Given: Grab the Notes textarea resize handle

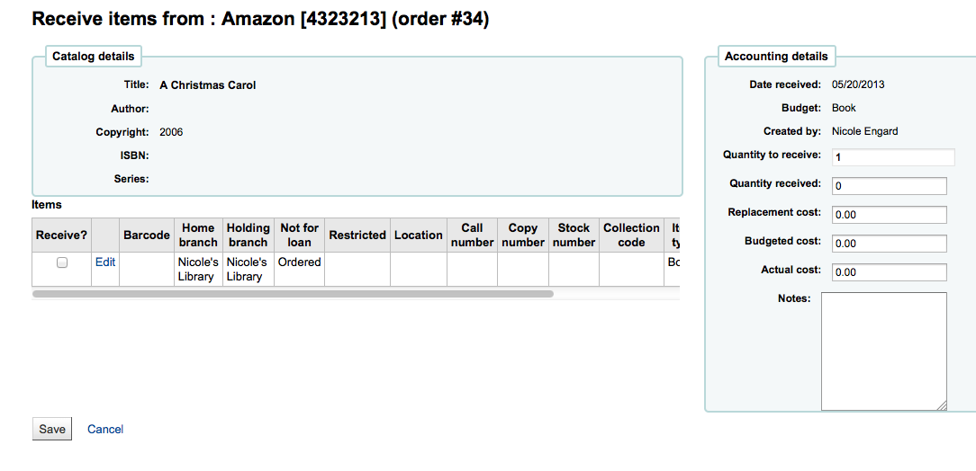Looking at the screenshot, I should pos(942,405).
